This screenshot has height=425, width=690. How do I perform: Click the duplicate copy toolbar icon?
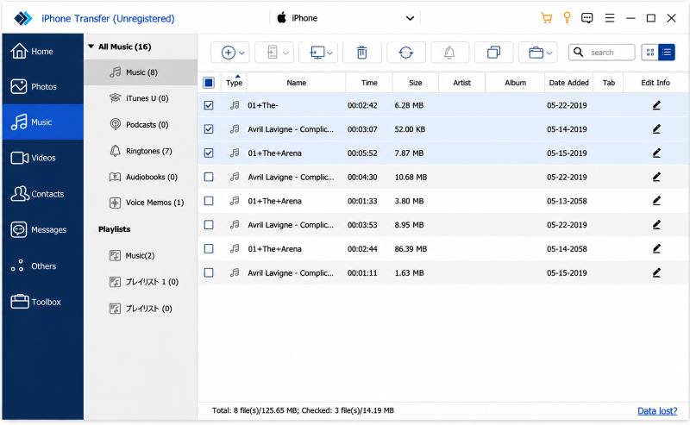pos(493,53)
